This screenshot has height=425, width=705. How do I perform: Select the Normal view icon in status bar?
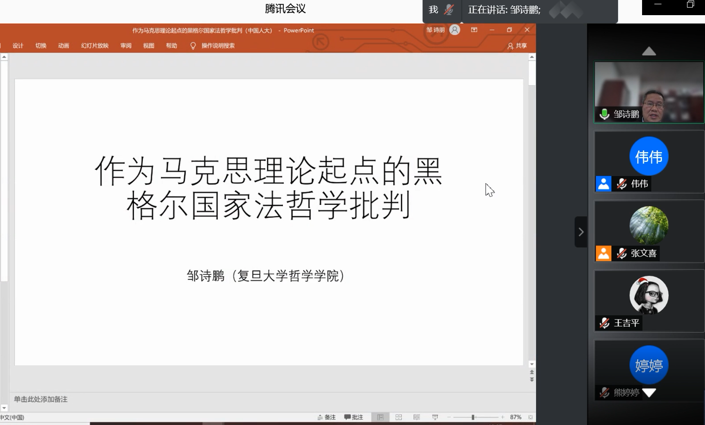[380, 417]
